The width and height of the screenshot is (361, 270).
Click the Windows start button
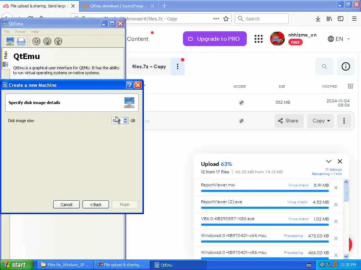tap(16, 265)
